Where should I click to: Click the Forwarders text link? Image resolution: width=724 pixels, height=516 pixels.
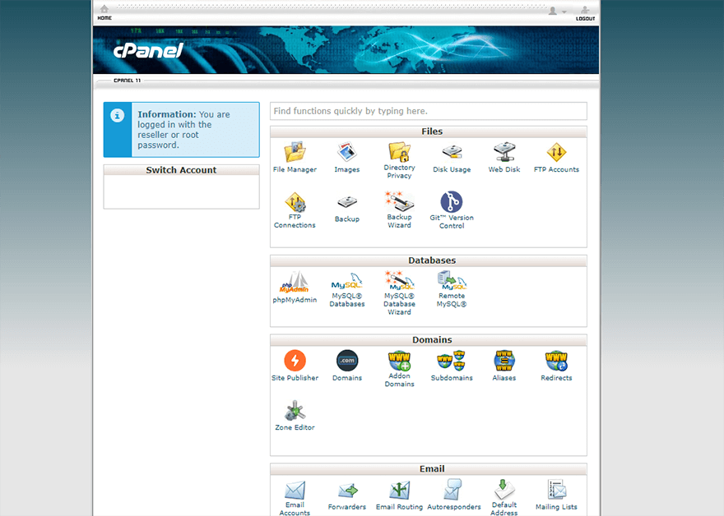[x=346, y=507]
